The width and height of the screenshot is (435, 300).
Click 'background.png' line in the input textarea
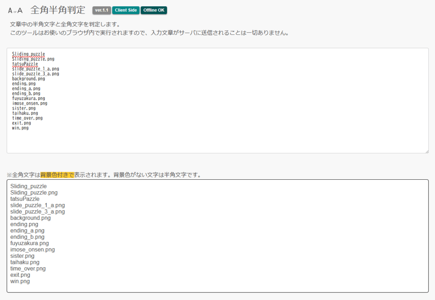[28, 79]
